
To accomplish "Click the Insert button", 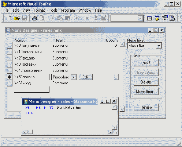I will coord(146,63).
